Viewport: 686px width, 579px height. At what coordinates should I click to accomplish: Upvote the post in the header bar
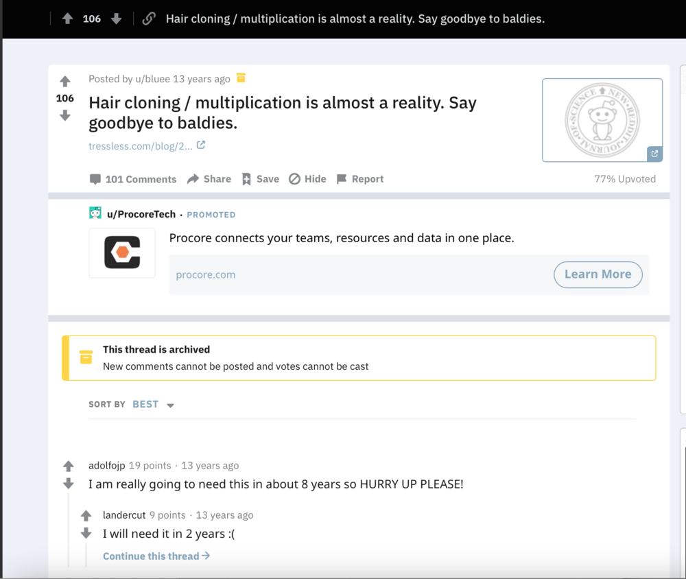(67, 18)
